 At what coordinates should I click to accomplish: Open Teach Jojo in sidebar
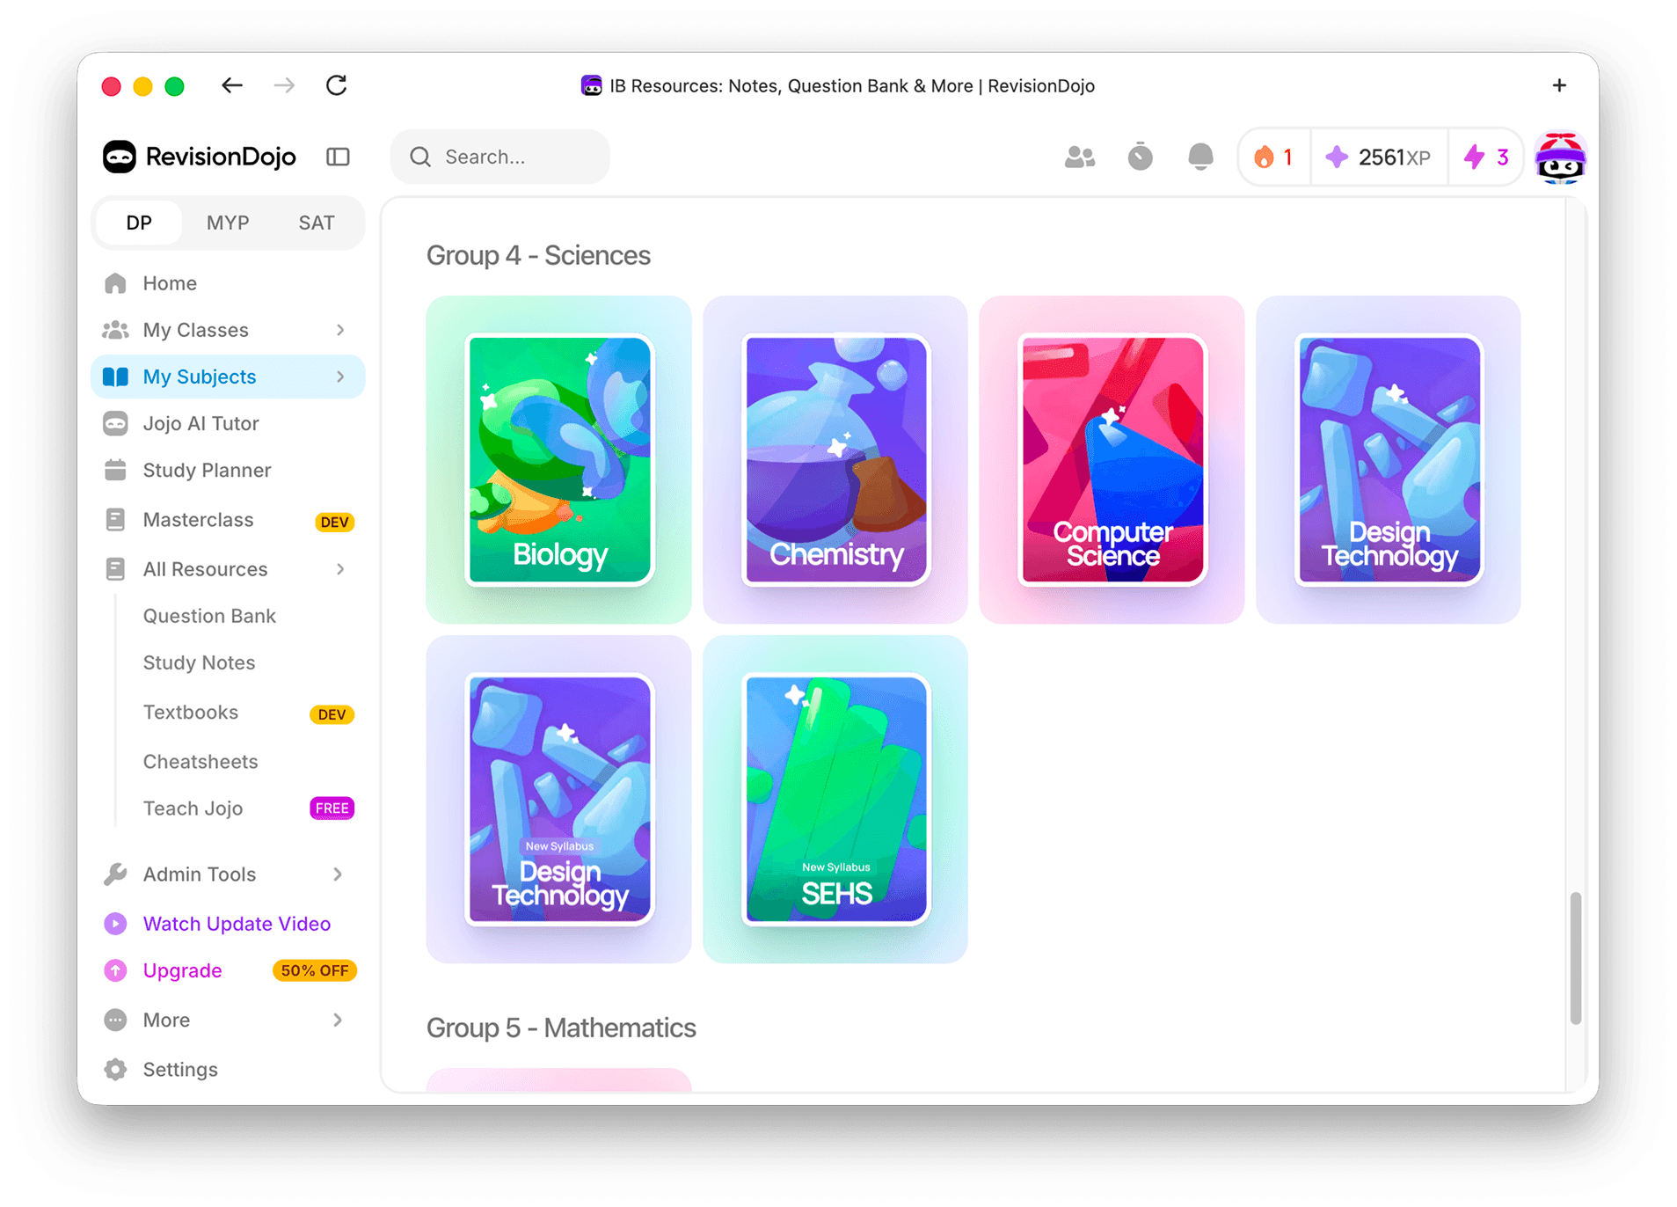[x=193, y=808]
